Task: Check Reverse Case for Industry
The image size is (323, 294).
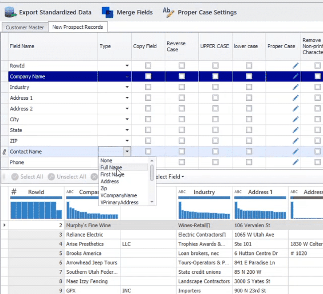Action: (182, 87)
